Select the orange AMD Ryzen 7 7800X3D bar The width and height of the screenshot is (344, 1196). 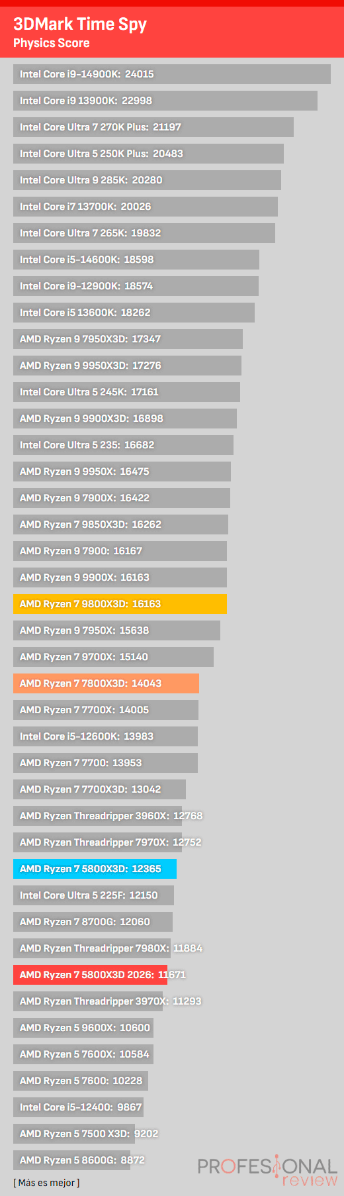(x=106, y=683)
